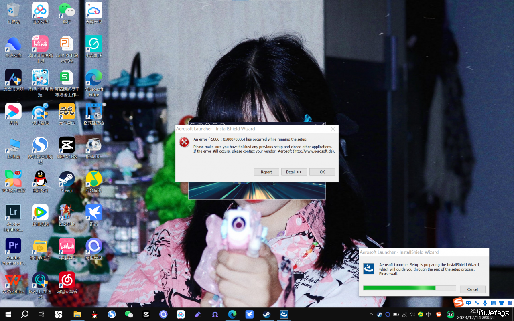The height and width of the screenshot is (321, 514).
Task: Open 优途加速器 desktop shortcut
Action: (13, 81)
